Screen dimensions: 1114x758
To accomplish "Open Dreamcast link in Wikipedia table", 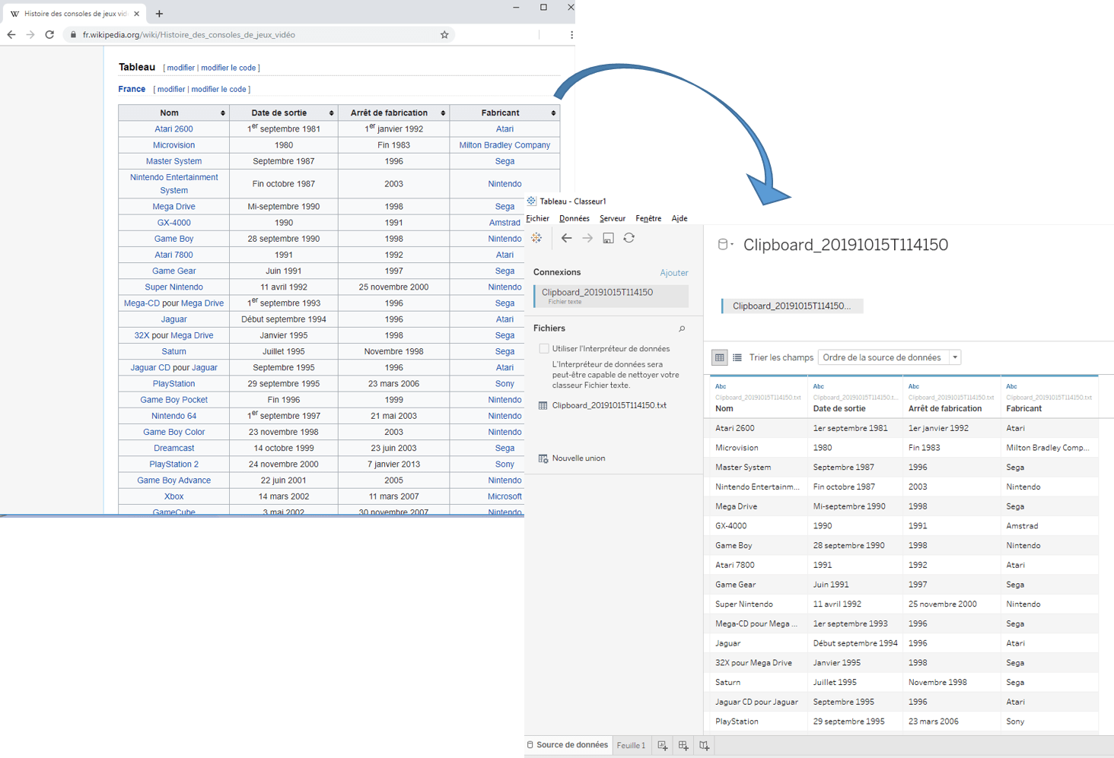I will [173, 449].
